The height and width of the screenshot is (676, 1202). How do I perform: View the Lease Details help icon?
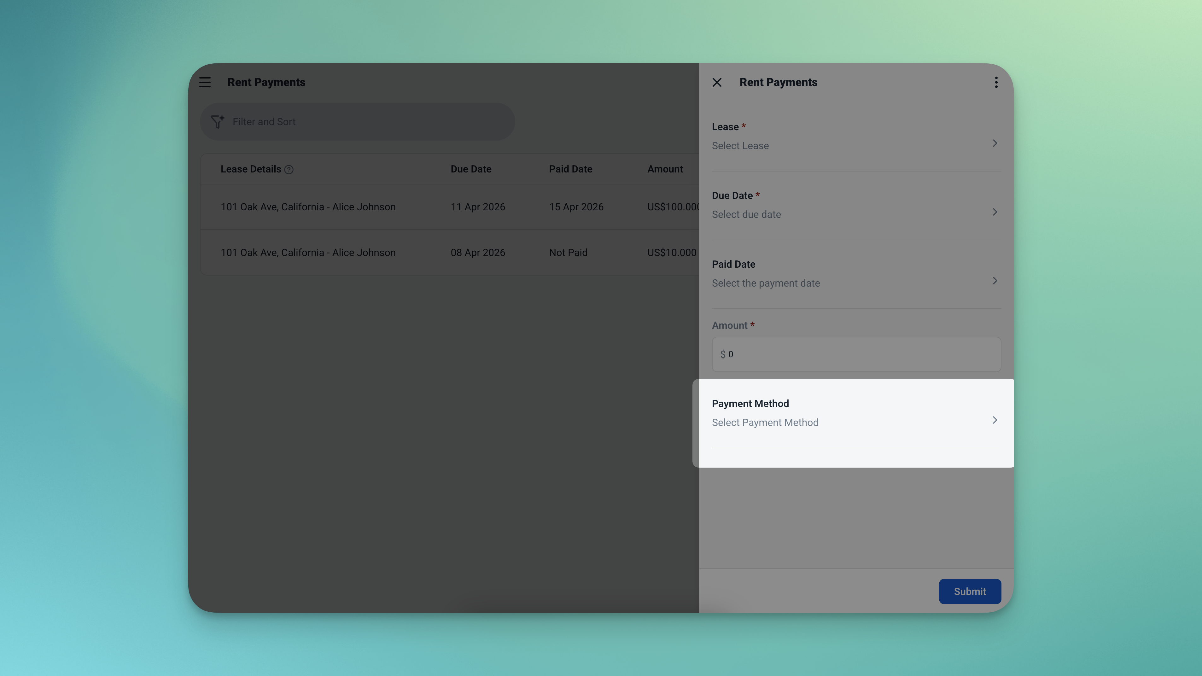(x=289, y=169)
